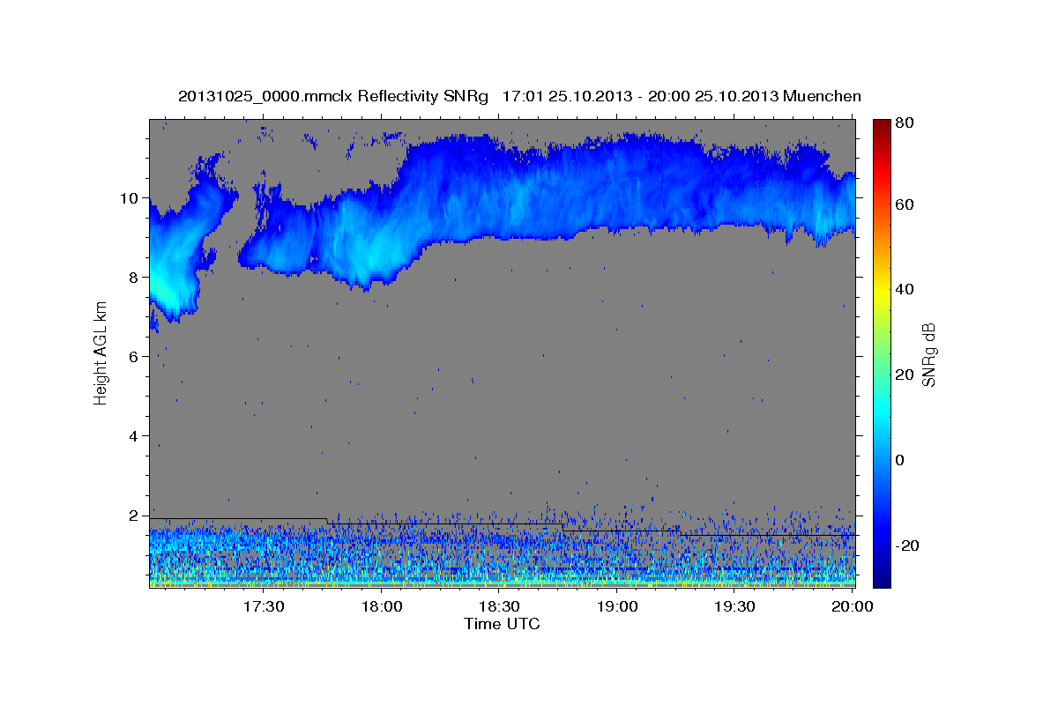Click the dark blue bottom of the colorbar

pyautogui.click(x=882, y=577)
